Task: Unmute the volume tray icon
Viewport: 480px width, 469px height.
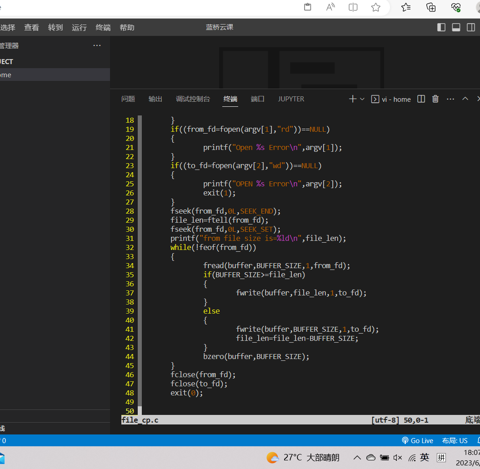Action: pos(398,458)
